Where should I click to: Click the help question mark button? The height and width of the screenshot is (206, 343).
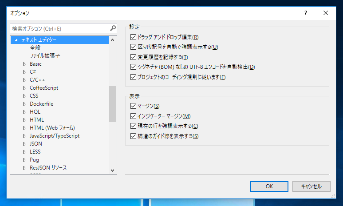click(x=306, y=13)
